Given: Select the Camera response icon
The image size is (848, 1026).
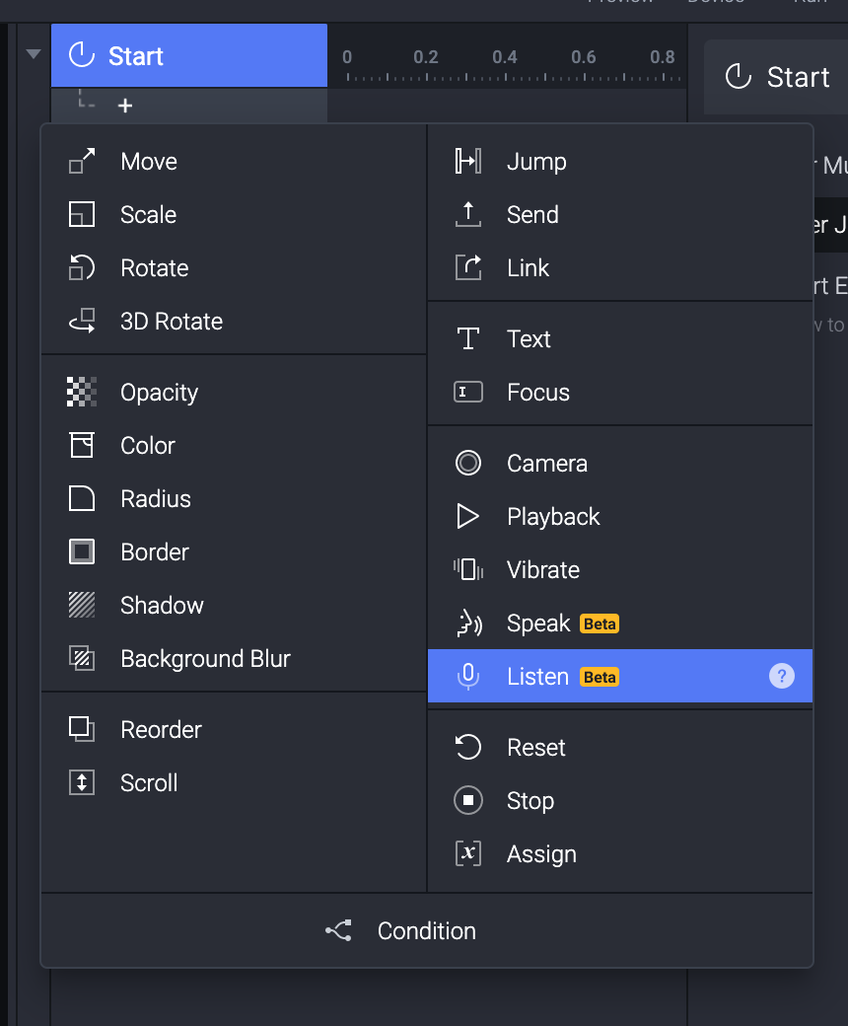Looking at the screenshot, I should (468, 464).
